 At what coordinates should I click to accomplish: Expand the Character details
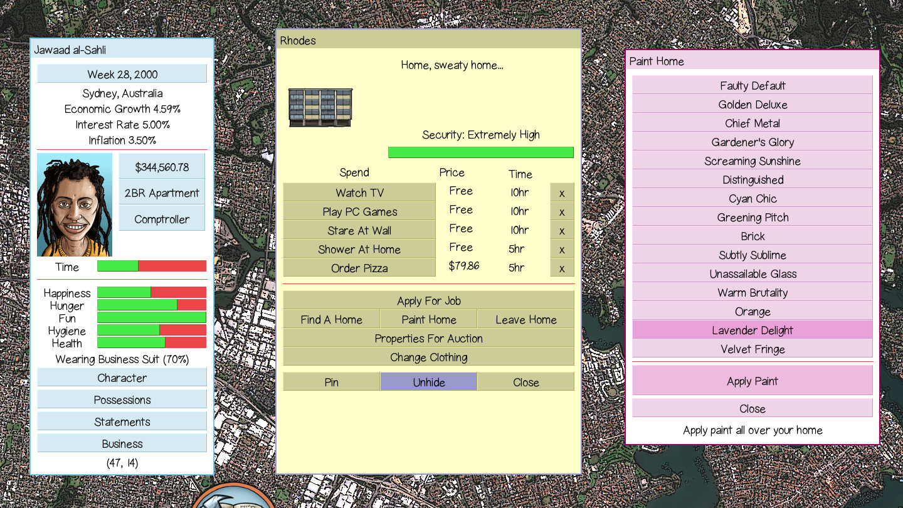tap(122, 378)
